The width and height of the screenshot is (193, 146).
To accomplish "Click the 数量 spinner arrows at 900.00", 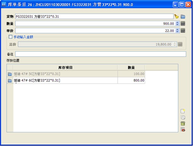I will coord(177,23).
